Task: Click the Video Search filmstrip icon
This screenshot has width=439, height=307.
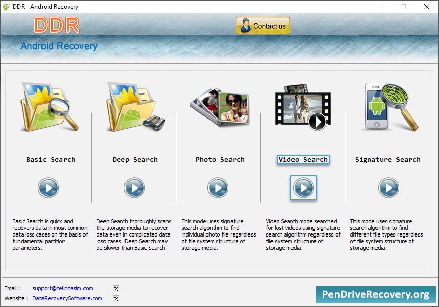Action: (303, 107)
